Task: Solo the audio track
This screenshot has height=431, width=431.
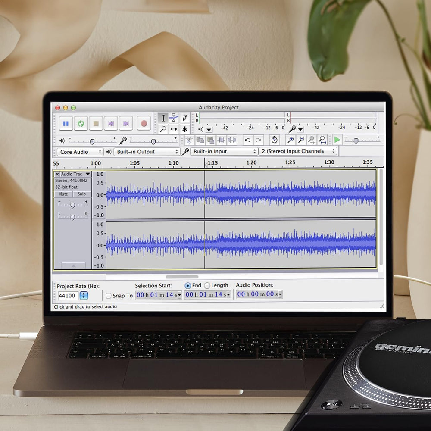Action: click(x=81, y=194)
